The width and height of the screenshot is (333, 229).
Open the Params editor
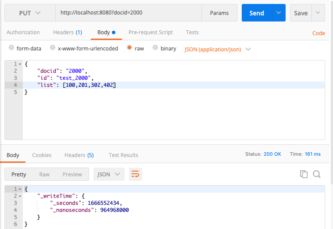(219, 13)
